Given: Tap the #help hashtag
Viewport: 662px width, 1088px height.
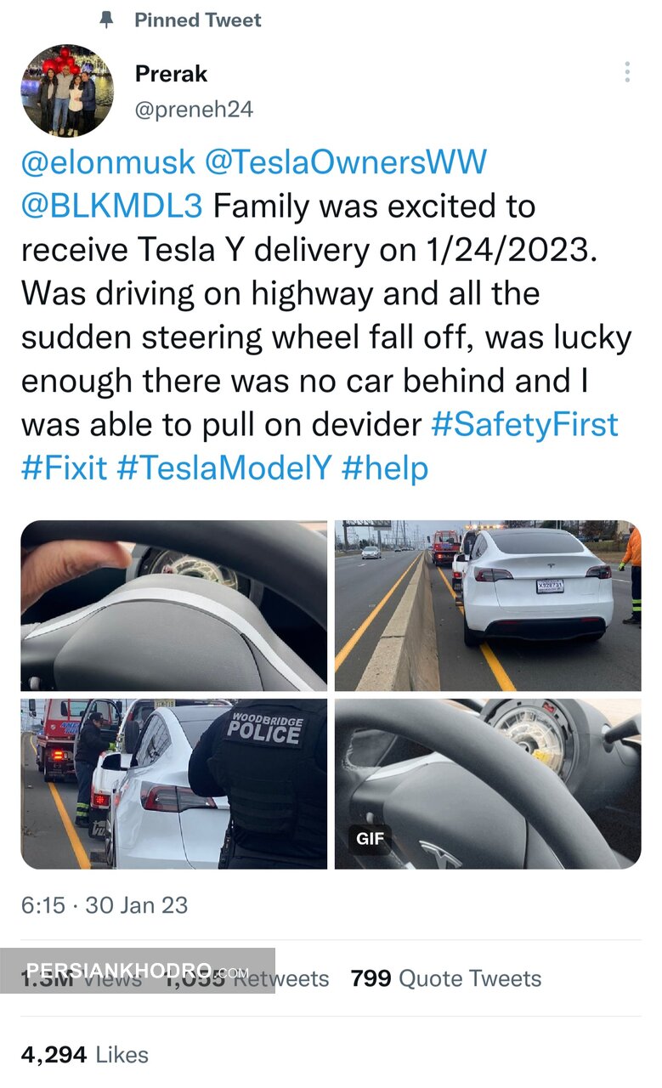Looking at the screenshot, I should (x=384, y=468).
